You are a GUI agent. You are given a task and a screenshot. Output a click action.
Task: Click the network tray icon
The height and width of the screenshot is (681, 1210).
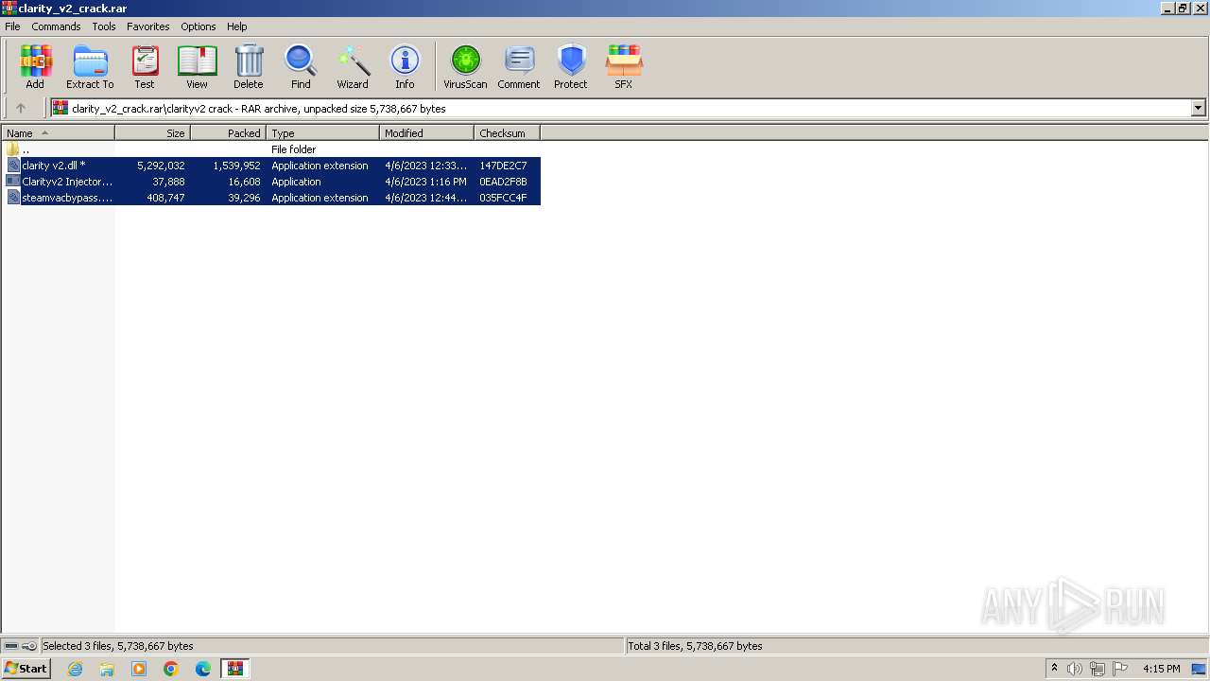coord(1098,669)
